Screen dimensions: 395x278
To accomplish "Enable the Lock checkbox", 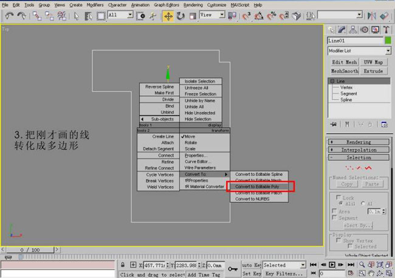I will [x=338, y=197].
